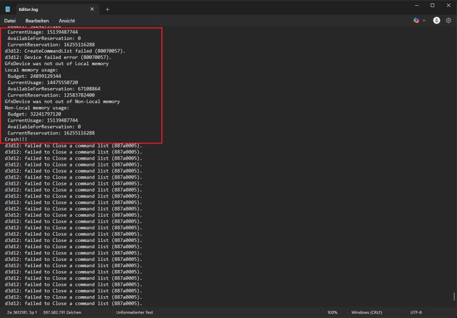Image resolution: width=457 pixels, height=318 pixels.
Task: Expand the Copilot dropdown chevron
Action: tap(424, 20)
